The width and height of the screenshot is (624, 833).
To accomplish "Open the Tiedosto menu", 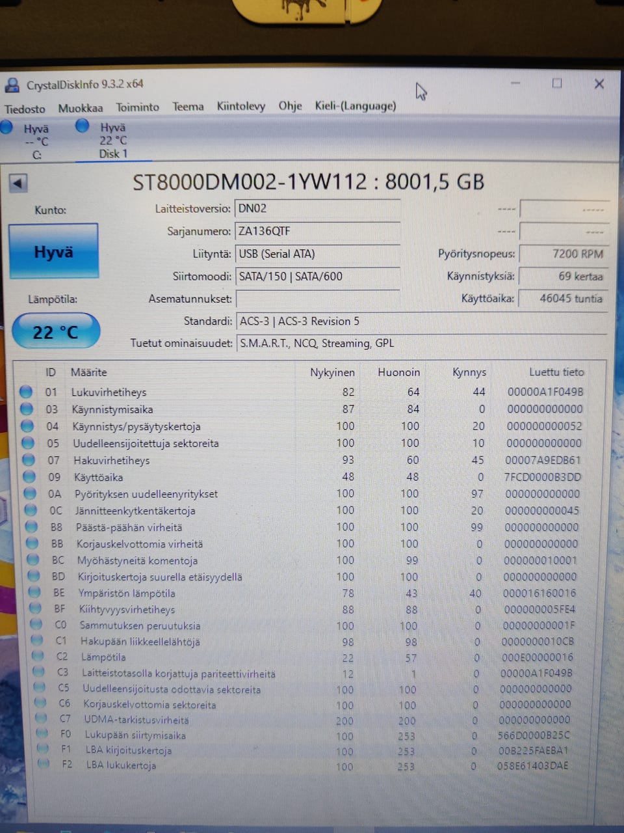I will [x=25, y=109].
